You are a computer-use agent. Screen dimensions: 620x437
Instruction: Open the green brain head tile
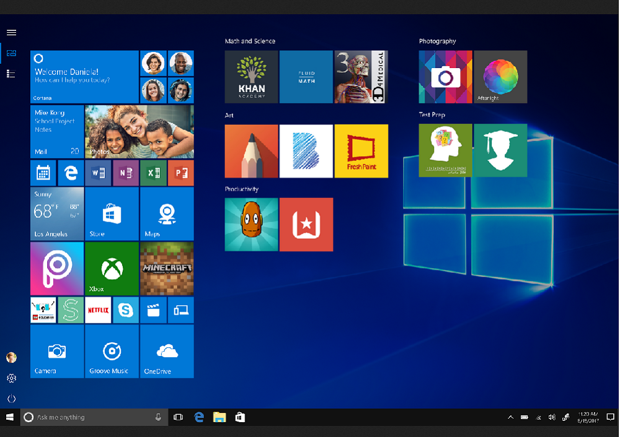(x=446, y=150)
